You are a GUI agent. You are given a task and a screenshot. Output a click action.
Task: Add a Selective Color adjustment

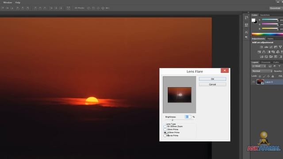point(275,57)
